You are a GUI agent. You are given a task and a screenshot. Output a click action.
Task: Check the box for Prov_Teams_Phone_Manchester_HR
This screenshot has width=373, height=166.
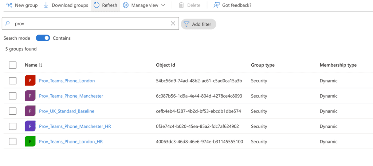tap(13, 126)
